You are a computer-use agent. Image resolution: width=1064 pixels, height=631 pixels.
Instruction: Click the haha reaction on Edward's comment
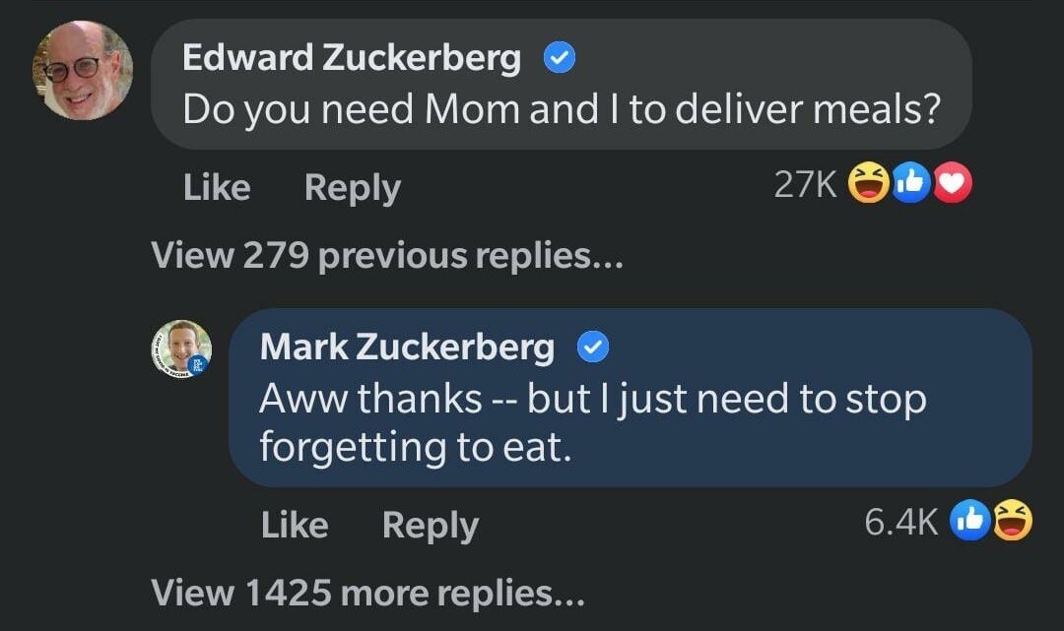point(868,185)
